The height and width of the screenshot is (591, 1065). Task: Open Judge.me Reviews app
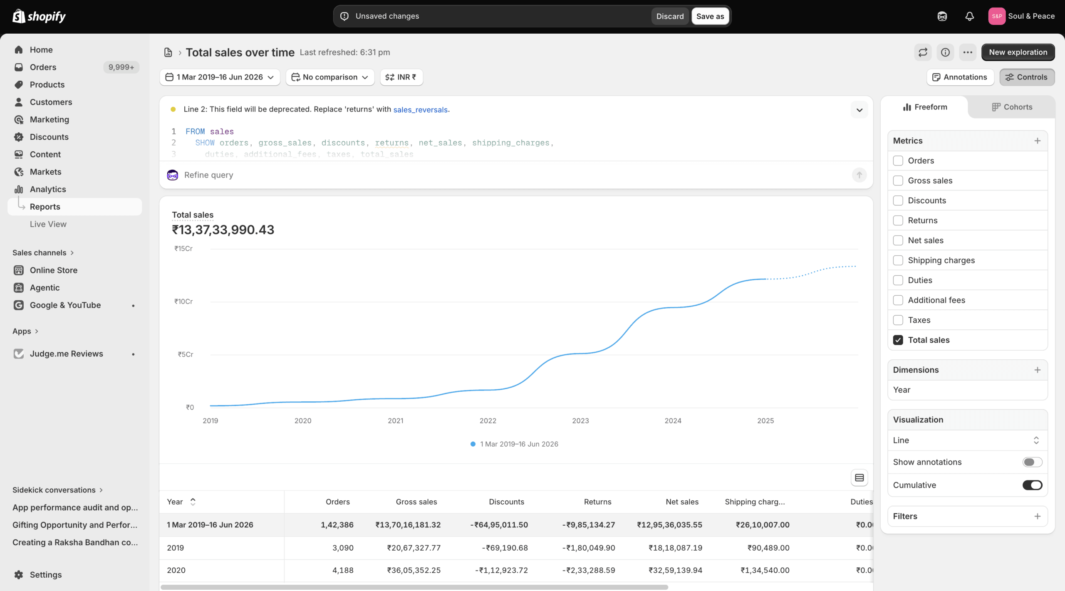click(x=75, y=354)
